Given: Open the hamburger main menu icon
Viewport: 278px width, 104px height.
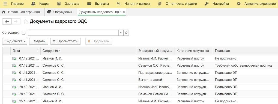Looking at the screenshot, I should click(x=5, y=4).
